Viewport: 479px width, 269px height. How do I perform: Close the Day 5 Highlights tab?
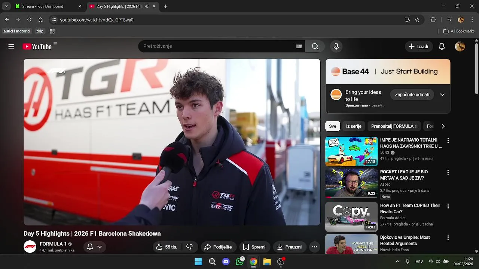pos(154,6)
